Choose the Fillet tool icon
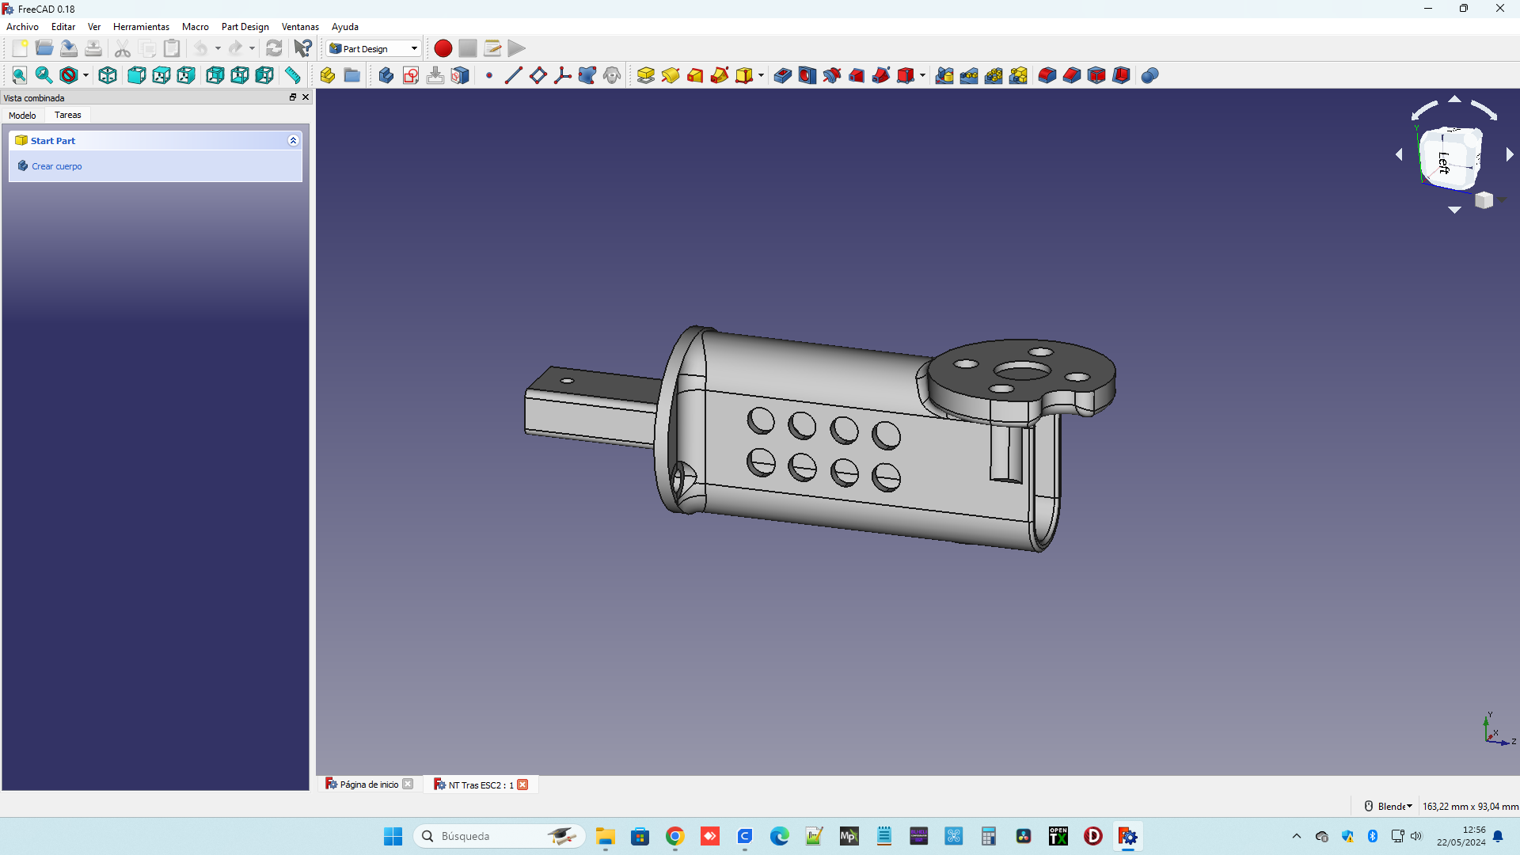The width and height of the screenshot is (1520, 855). coord(1047,75)
